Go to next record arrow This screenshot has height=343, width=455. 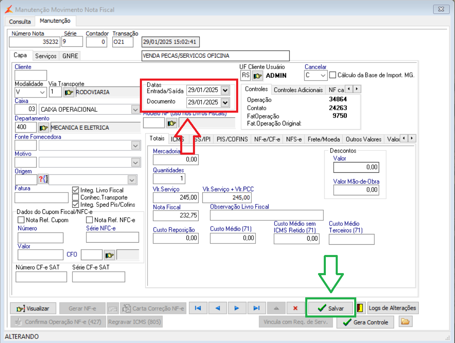click(x=237, y=308)
